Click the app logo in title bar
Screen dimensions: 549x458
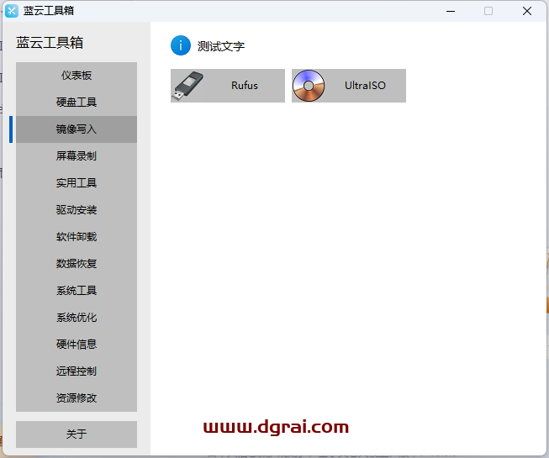(x=12, y=11)
